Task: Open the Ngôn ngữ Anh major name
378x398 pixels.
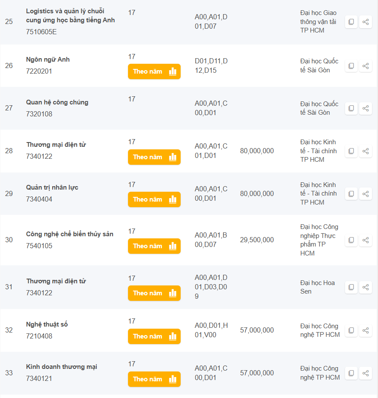Action: tap(48, 59)
